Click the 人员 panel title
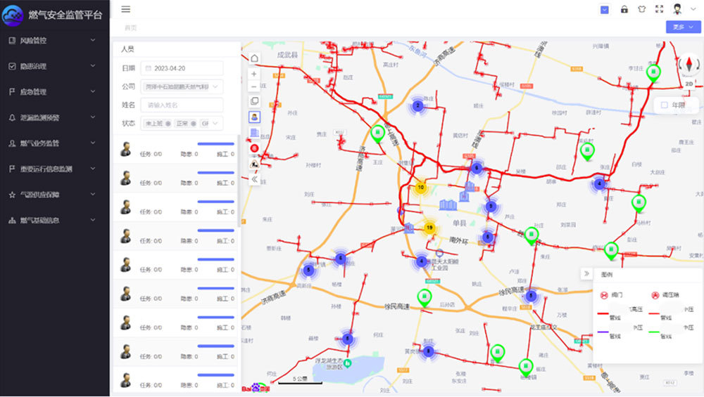The height and width of the screenshot is (397, 704). pyautogui.click(x=127, y=49)
